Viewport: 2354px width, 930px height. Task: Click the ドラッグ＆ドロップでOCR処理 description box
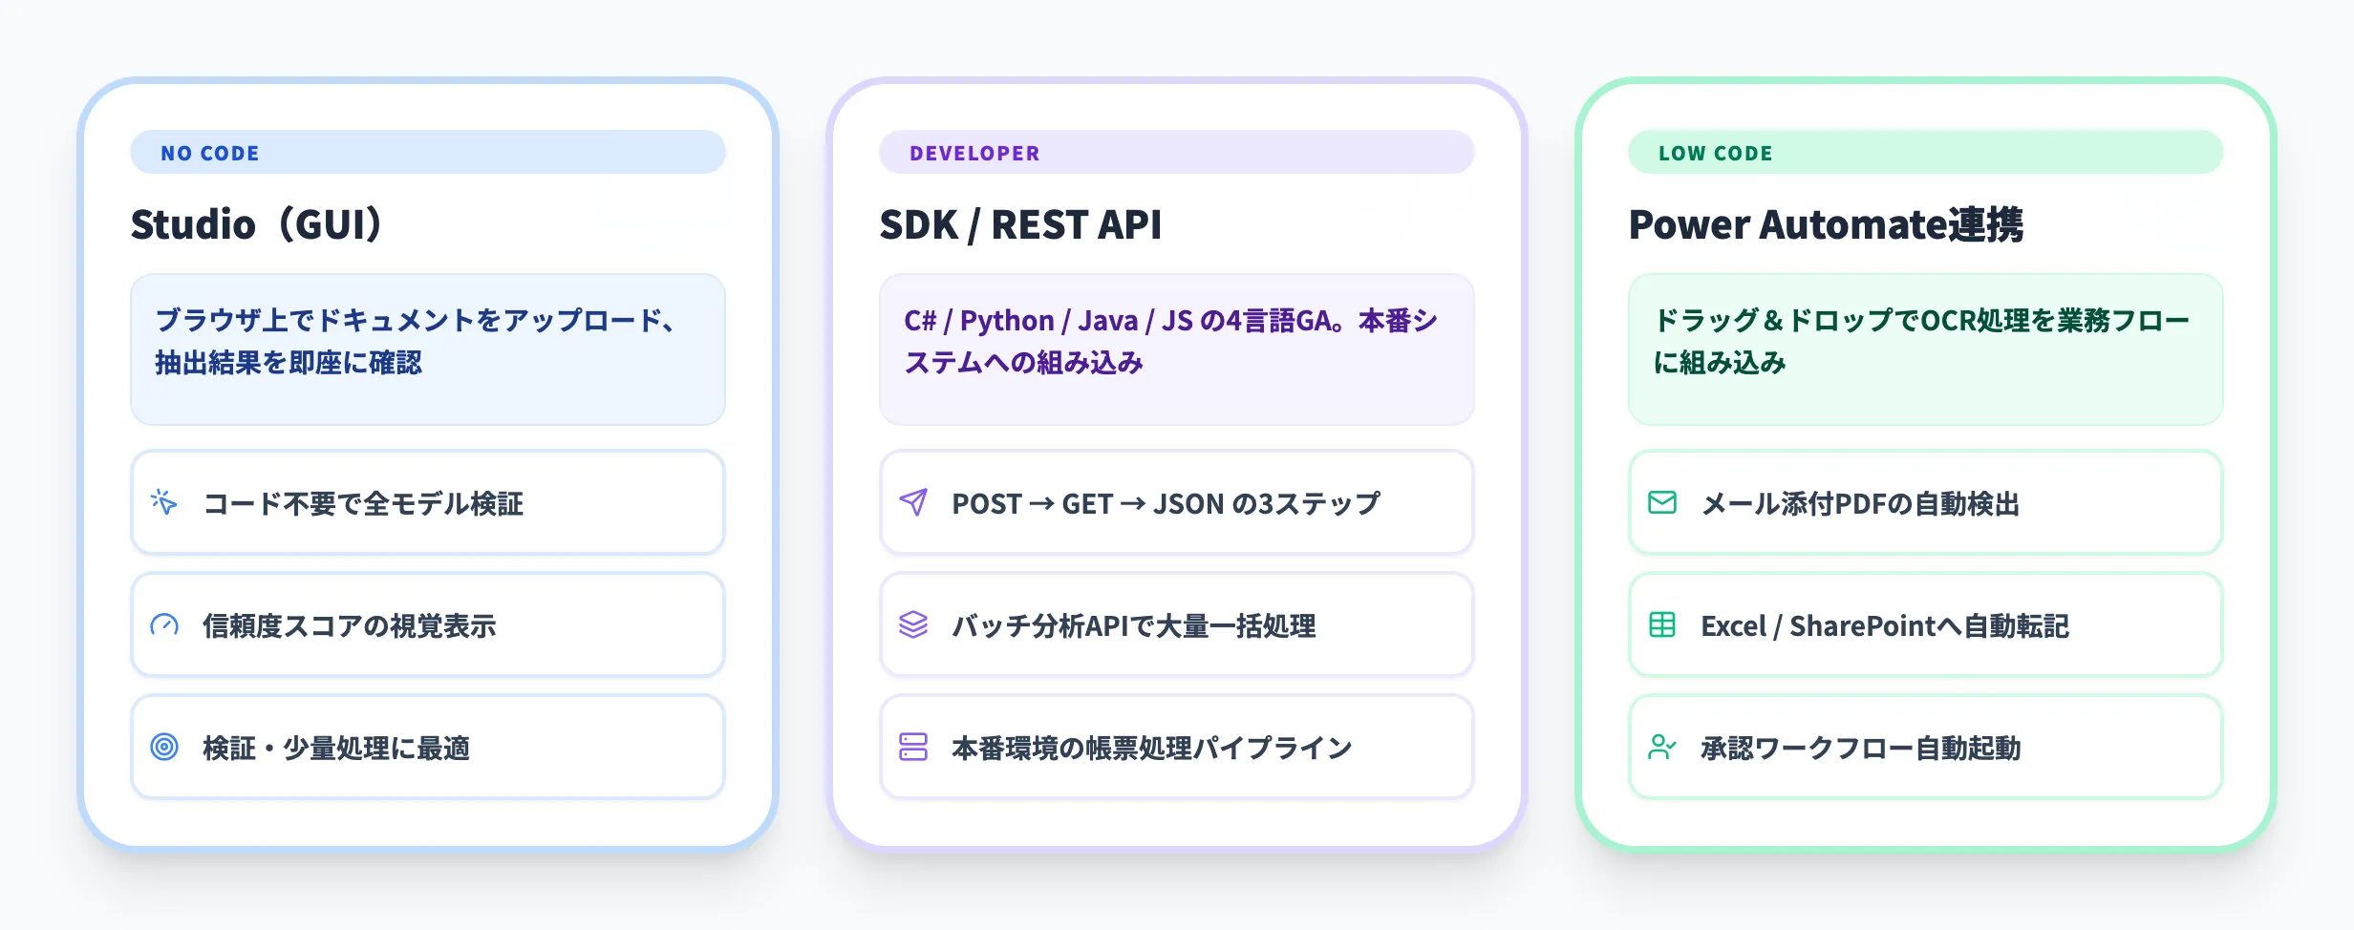[1925, 349]
